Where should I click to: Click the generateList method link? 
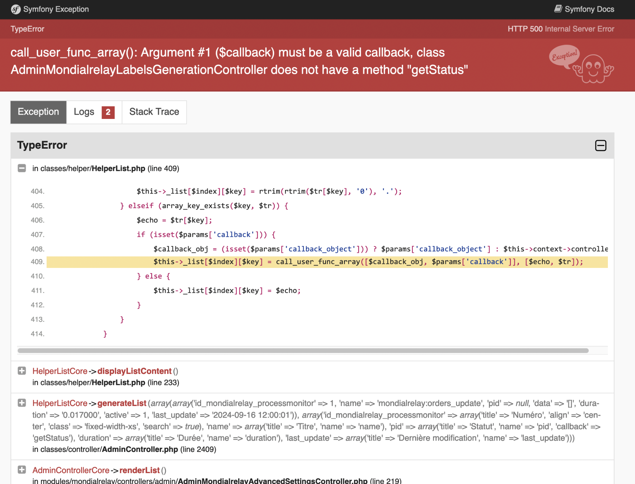click(122, 403)
